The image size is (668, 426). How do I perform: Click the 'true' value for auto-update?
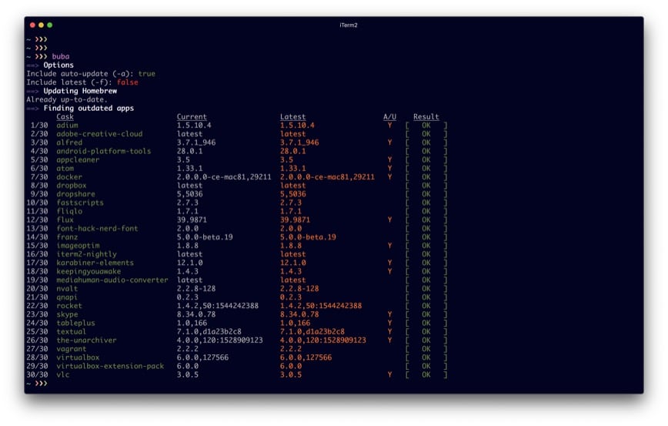click(146, 74)
